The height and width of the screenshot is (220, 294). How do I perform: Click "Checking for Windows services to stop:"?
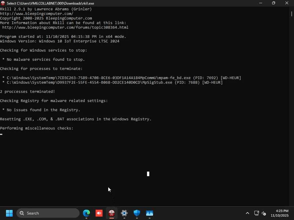tap(44, 50)
